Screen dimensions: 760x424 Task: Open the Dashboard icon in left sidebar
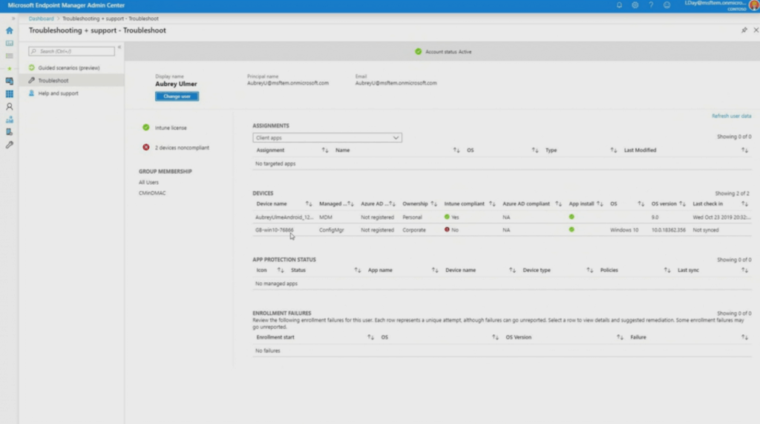(x=9, y=43)
